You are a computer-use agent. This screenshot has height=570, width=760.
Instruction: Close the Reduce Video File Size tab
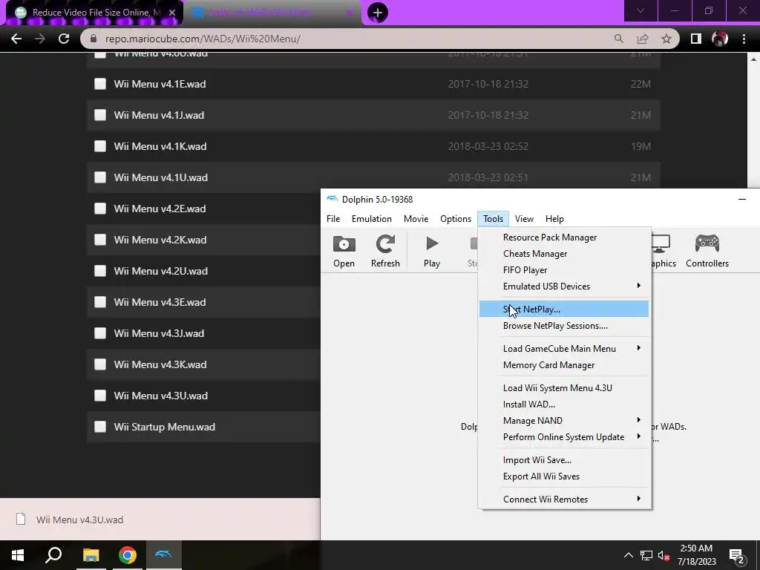pyautogui.click(x=172, y=13)
